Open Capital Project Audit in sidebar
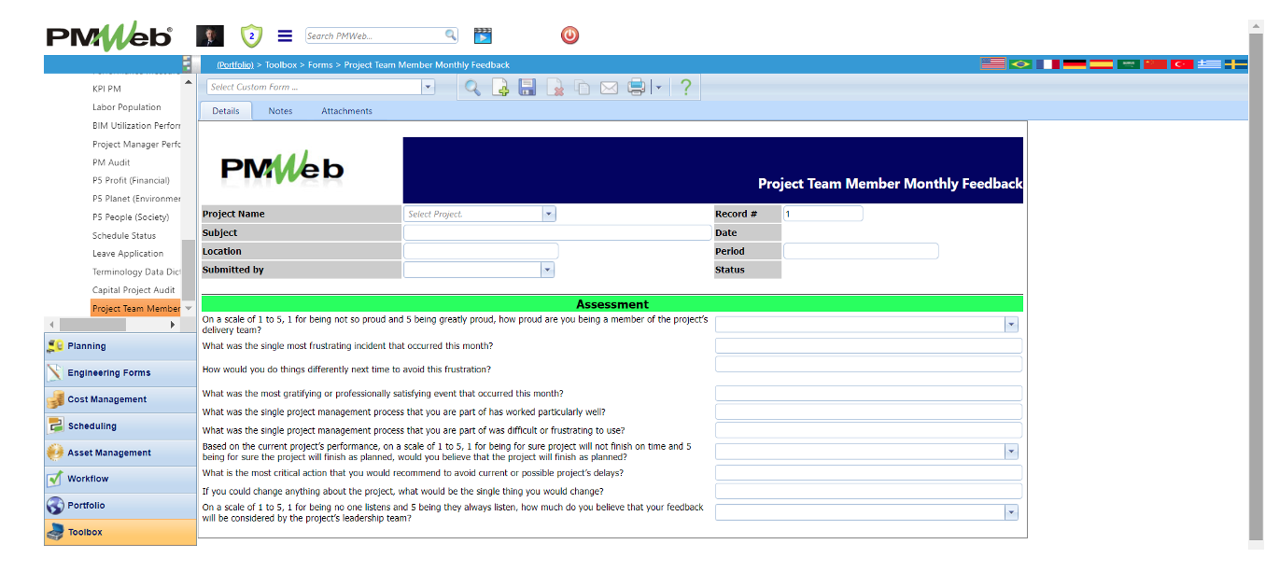This screenshot has width=1279, height=572. click(x=134, y=290)
